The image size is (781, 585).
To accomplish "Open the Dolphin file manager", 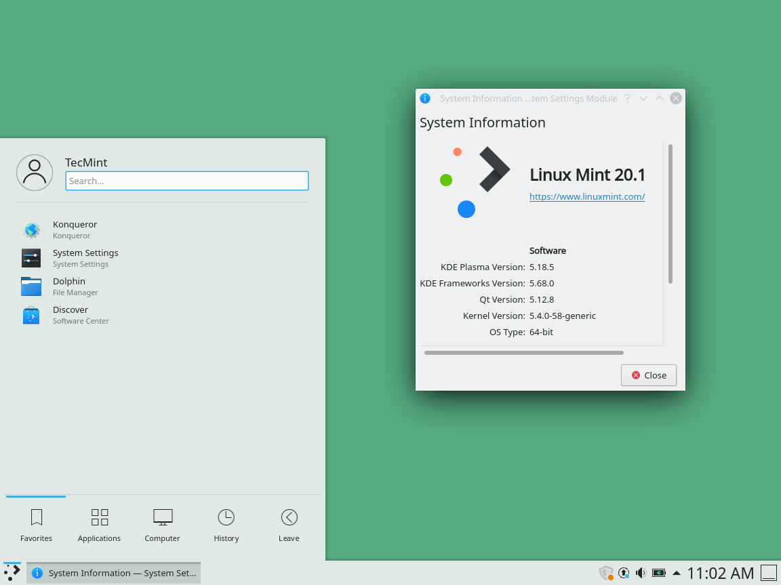I will pos(69,286).
